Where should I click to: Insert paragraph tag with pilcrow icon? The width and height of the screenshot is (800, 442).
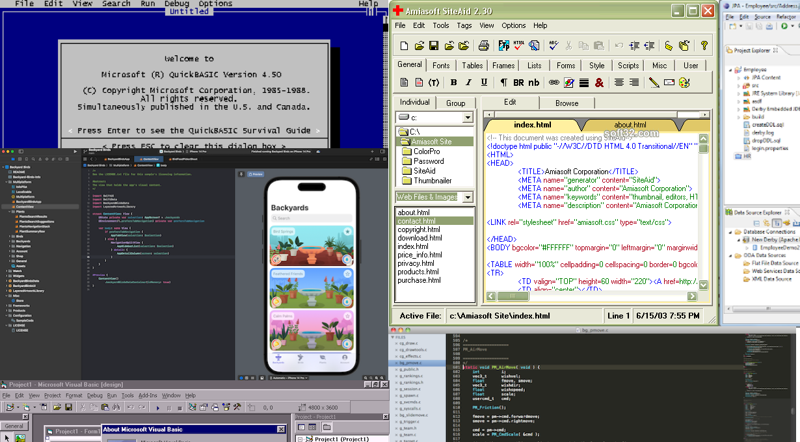pyautogui.click(x=503, y=83)
